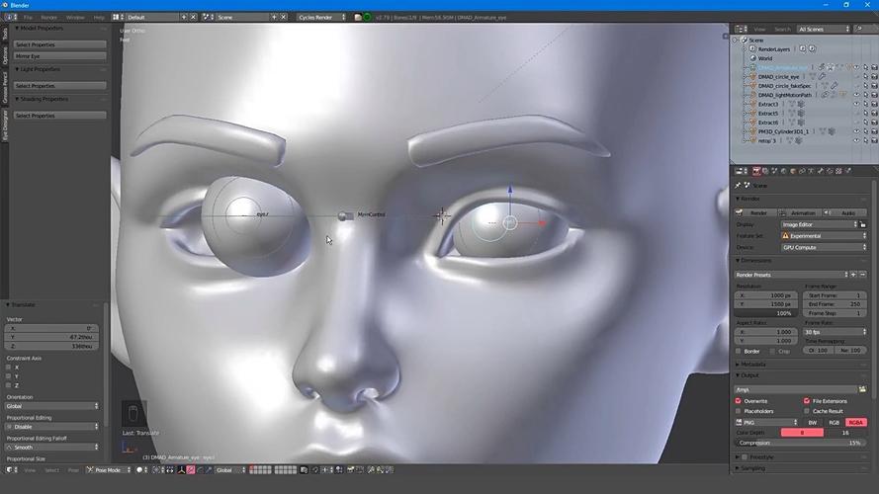Expand the Metadata panel
879x494 pixels.
point(752,364)
